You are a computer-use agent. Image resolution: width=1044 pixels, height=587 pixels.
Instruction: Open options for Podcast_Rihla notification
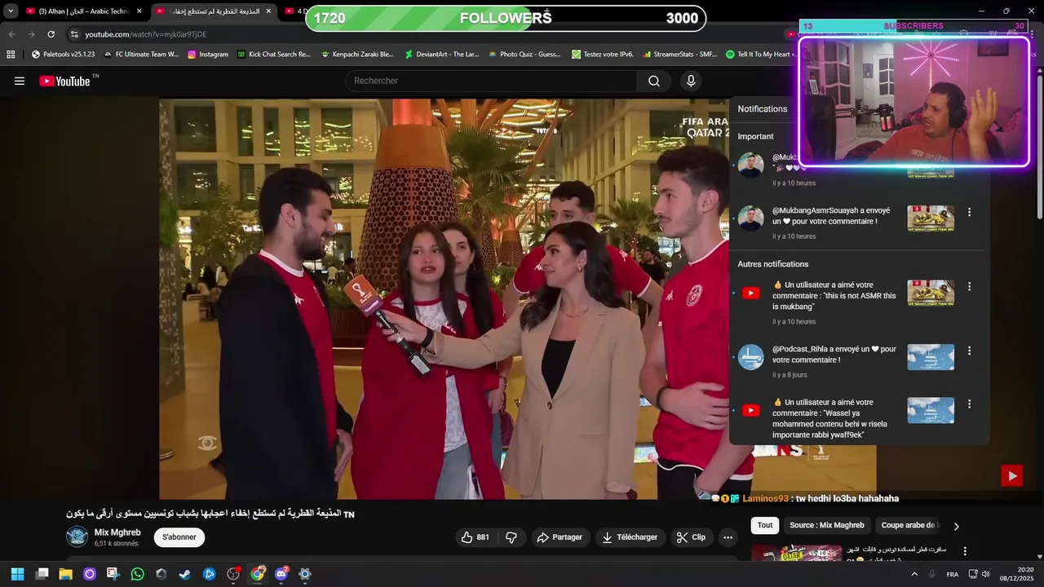click(969, 351)
